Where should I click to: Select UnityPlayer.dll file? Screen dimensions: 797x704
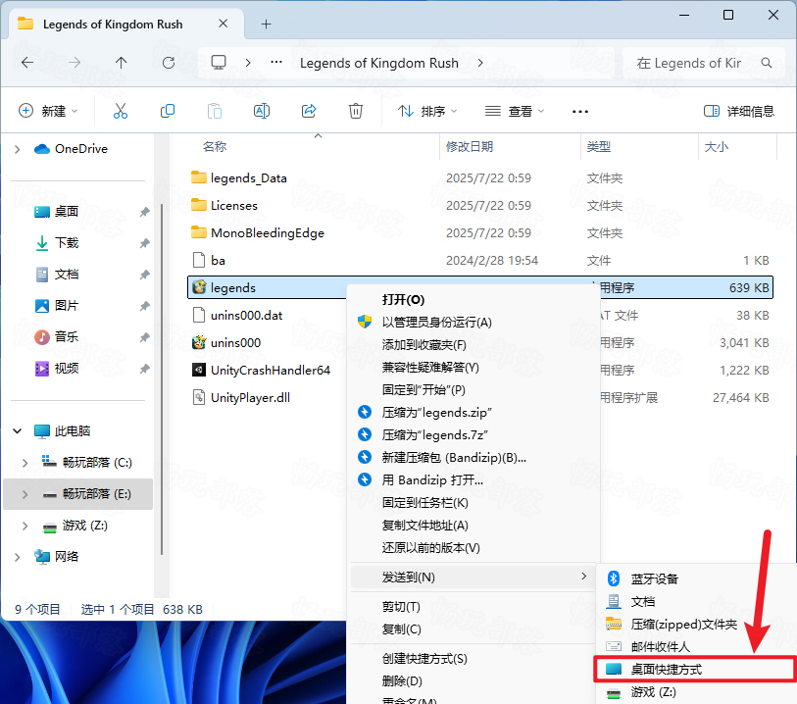[x=241, y=397]
